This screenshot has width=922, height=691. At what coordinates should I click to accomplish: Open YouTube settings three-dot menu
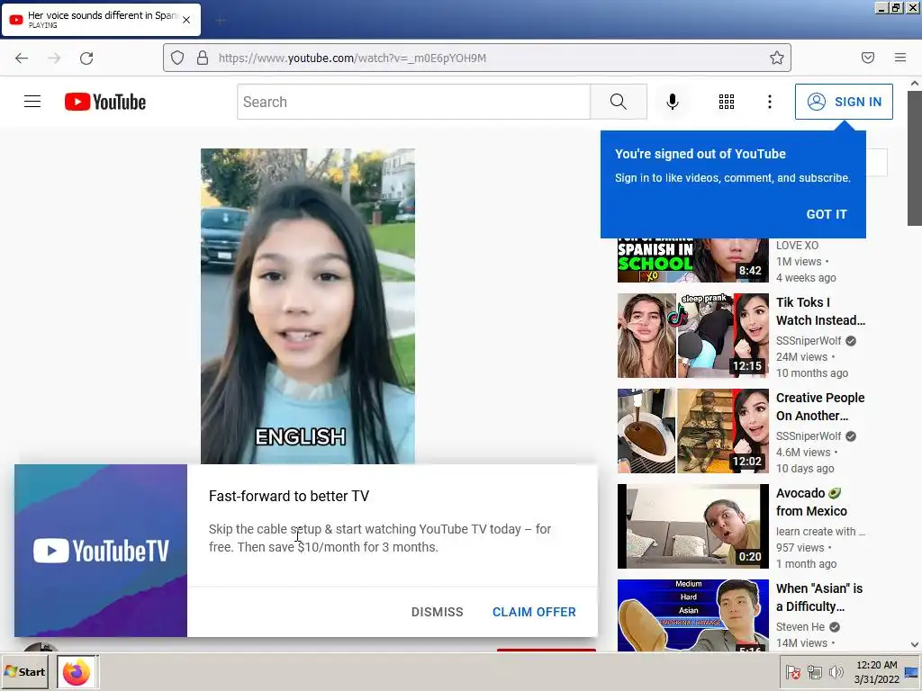[x=769, y=102]
